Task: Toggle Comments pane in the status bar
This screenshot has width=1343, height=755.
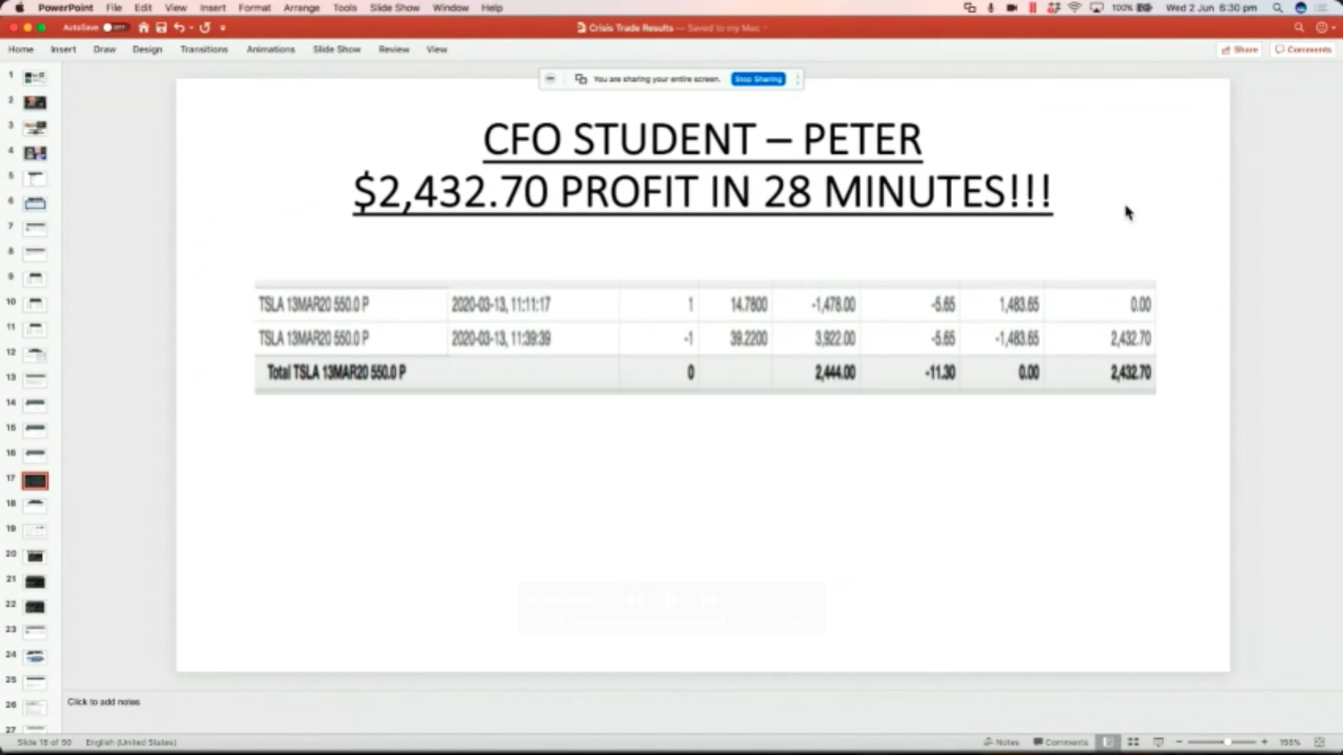Action: point(1061,742)
